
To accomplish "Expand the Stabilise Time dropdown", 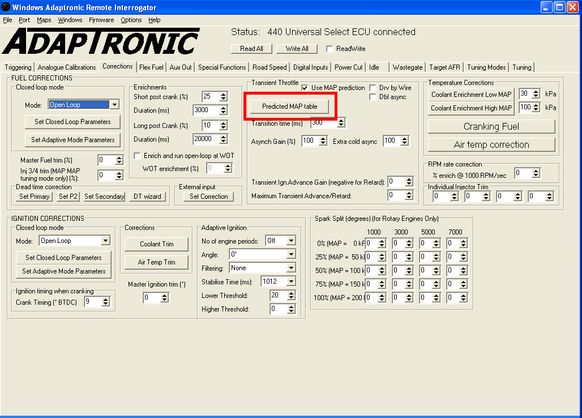I will click(x=291, y=281).
